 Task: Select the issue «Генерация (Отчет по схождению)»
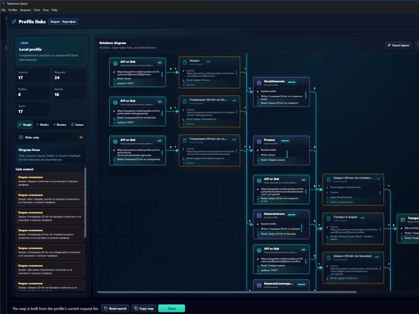[50, 252]
